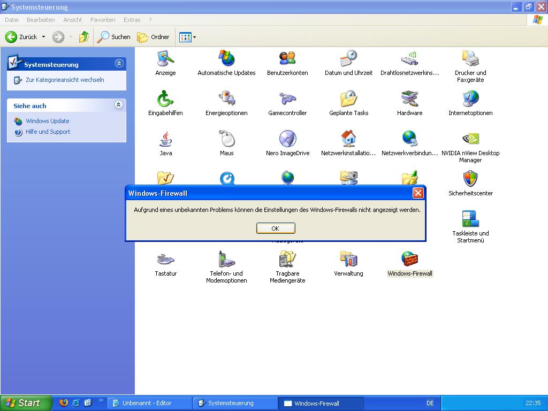Switch to Systemsteuerung taskbar button
The height and width of the screenshot is (411, 548).
(235, 403)
